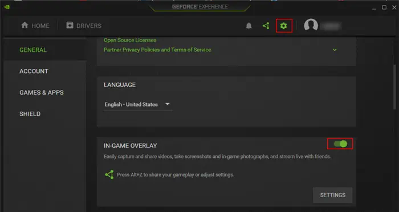Open the Open Source Licenses link

[130, 40]
